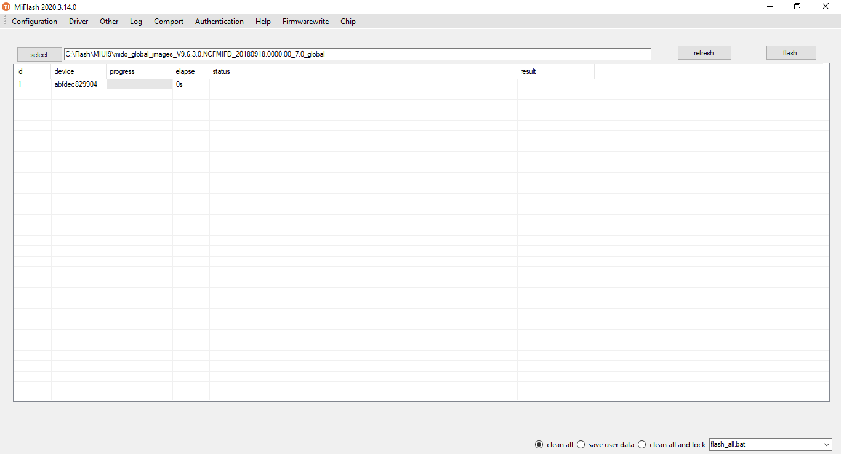Image resolution: width=841 pixels, height=454 pixels.
Task: Click the select button to choose firmware folder
Action: coord(39,55)
